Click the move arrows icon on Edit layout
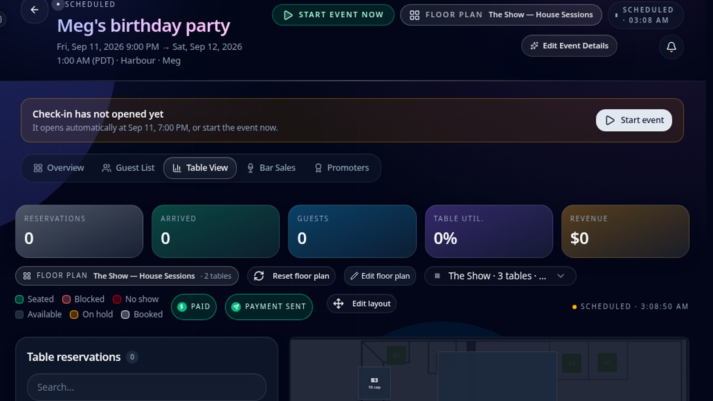This screenshot has height=401, width=713. (x=338, y=304)
